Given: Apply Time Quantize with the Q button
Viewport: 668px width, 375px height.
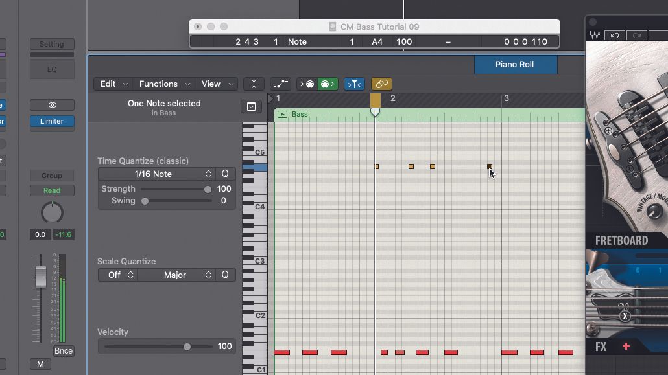Looking at the screenshot, I should tap(225, 174).
